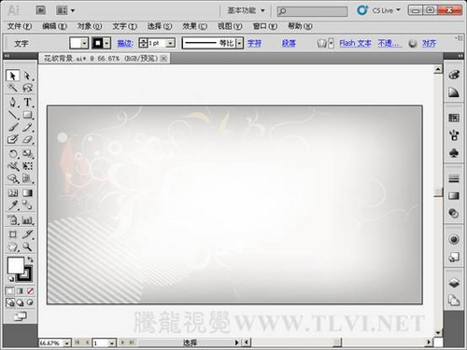Open the stroke profile 等比 dropdown

239,43
